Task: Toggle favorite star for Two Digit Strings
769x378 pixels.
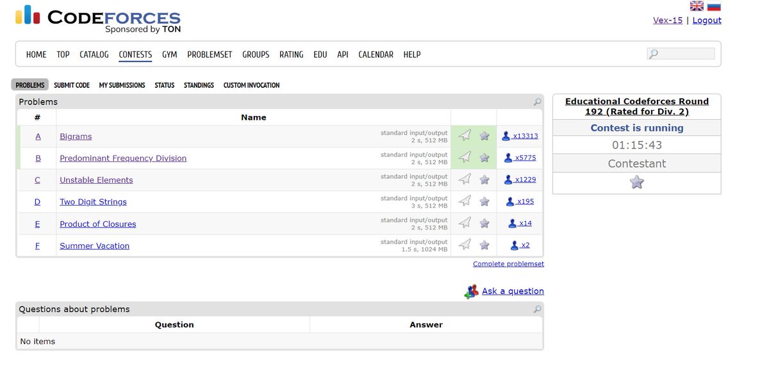Action: [x=484, y=201]
